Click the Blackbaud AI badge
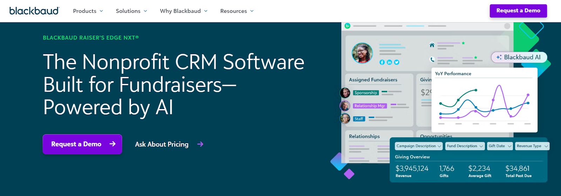 click(x=519, y=57)
